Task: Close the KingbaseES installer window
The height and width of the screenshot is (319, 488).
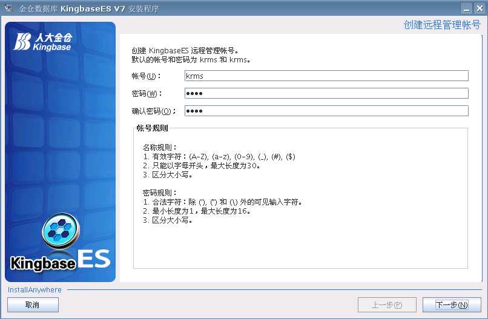Action: [480, 8]
